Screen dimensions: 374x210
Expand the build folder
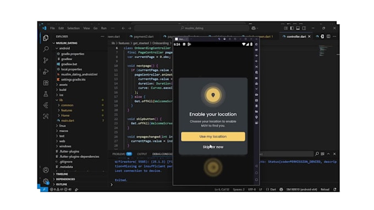click(x=57, y=90)
